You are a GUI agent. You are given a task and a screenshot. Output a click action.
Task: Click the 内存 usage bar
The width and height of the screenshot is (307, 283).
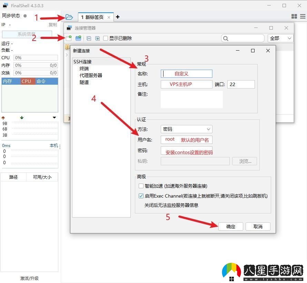[x=36, y=65]
